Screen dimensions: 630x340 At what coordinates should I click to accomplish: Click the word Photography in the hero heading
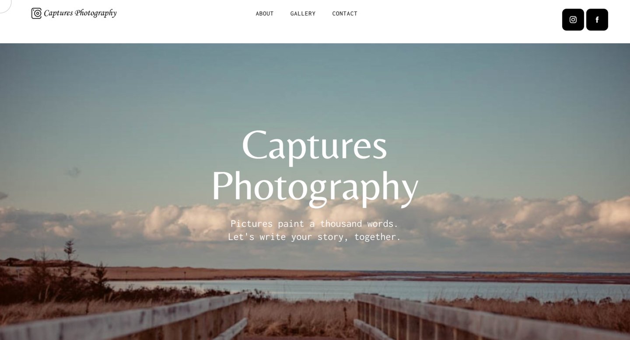(315, 187)
